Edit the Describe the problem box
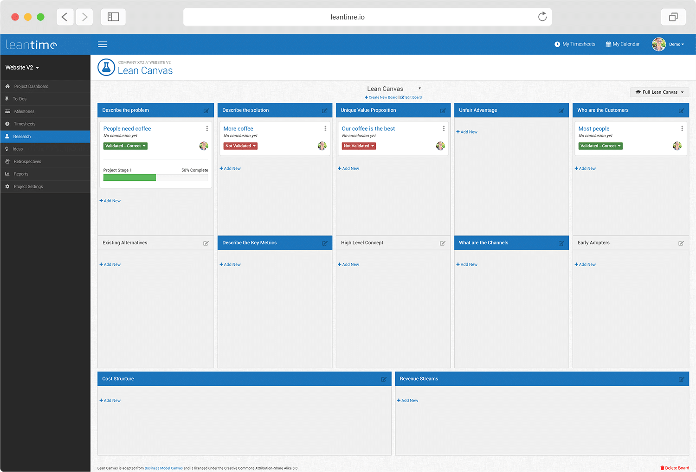This screenshot has width=696, height=472. (206, 111)
